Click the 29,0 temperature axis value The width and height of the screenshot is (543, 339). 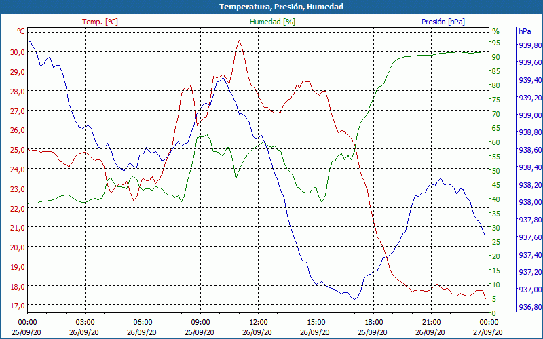coord(16,72)
